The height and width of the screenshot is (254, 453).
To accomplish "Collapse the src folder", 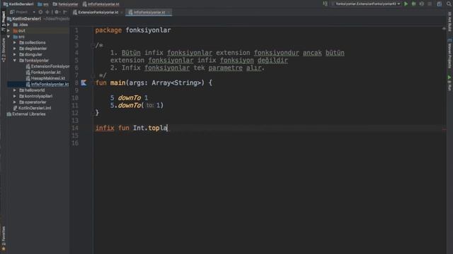I will pos(8,37).
